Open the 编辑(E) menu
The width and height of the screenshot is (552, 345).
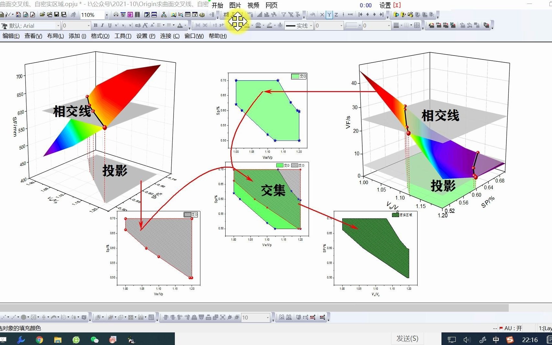(x=11, y=36)
